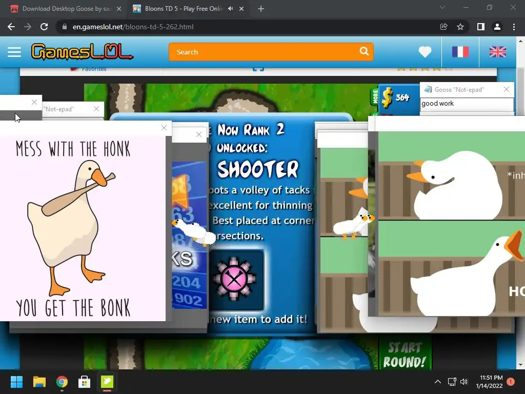Image resolution: width=525 pixels, height=394 pixels.
Task: Close the Download Desktop Goose tab
Action: click(119, 9)
